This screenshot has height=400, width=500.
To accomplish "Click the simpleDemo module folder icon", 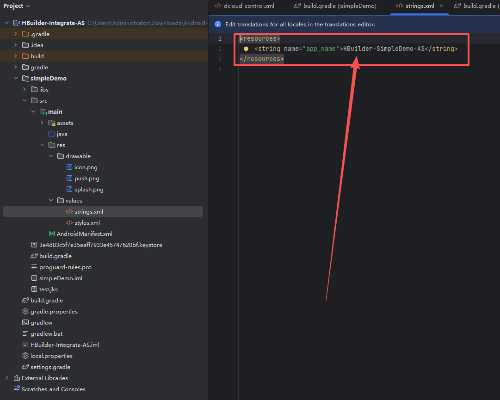I will 25,79.
